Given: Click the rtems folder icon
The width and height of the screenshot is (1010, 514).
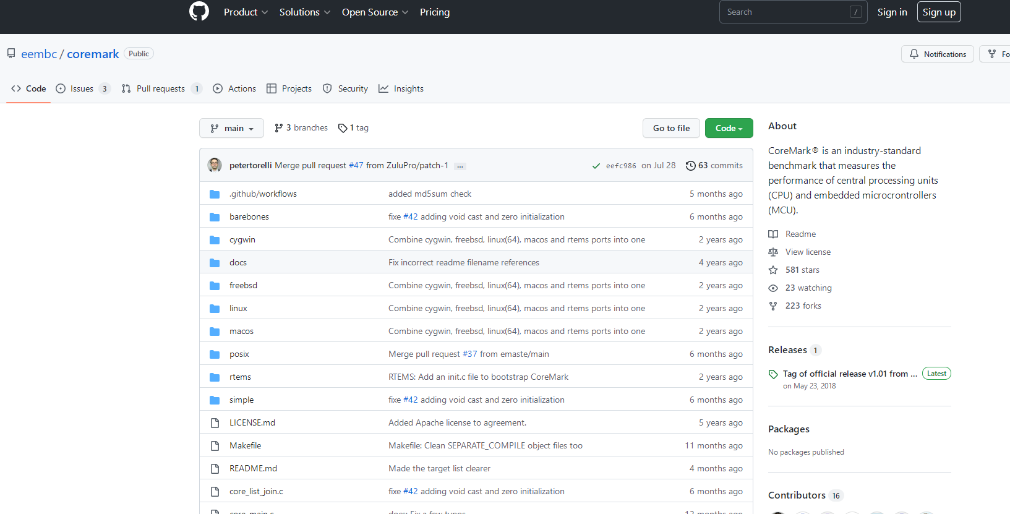Looking at the screenshot, I should point(215,377).
